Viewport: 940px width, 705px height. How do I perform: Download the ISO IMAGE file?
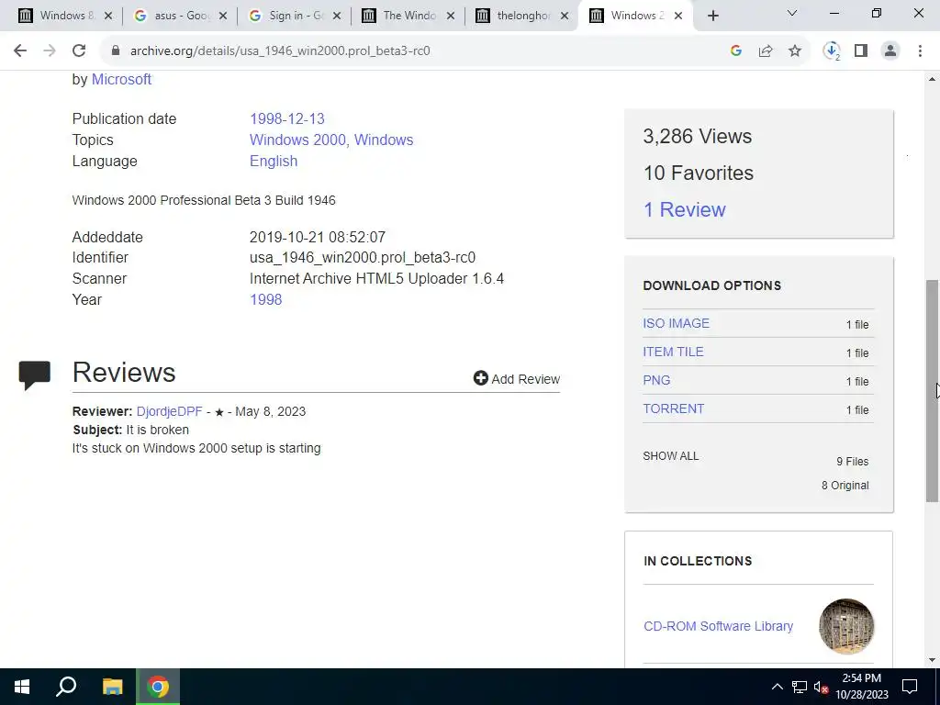point(676,323)
